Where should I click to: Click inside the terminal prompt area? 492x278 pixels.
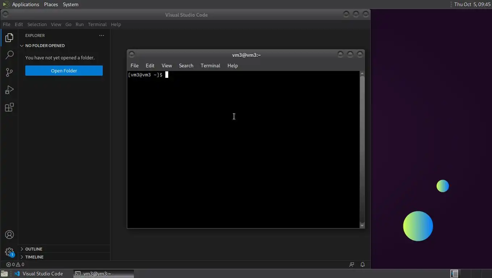pos(243,149)
